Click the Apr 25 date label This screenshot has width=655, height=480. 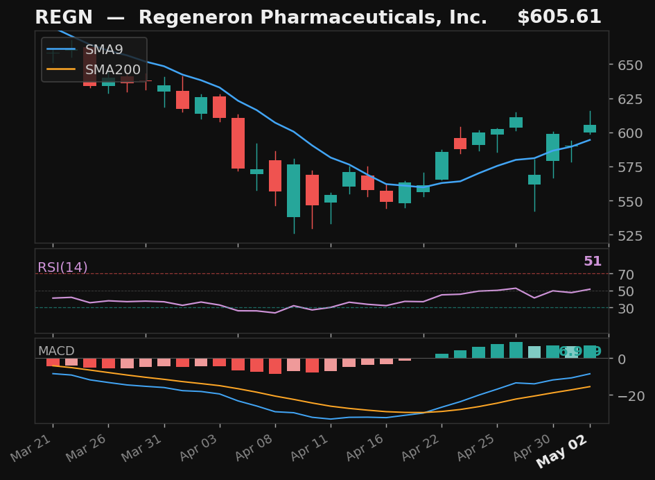[475, 448]
